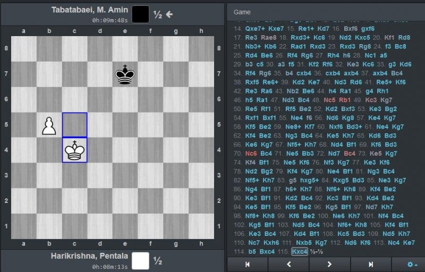
Task: Click the highlighted empty c5 square
Action: click(x=74, y=125)
